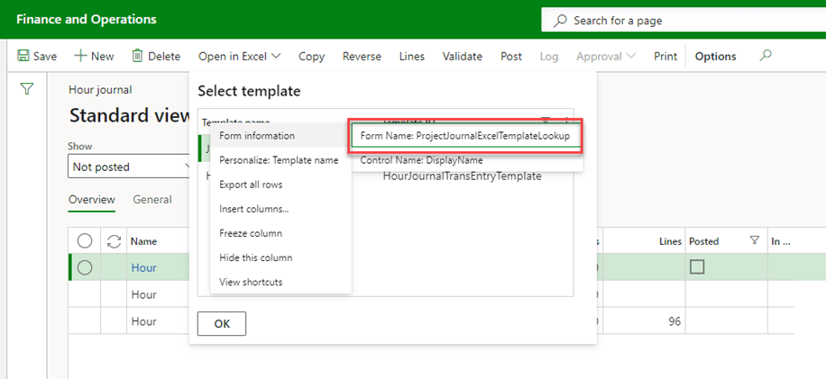Screen dimensions: 826x379
Task: Select Freeze column in context menu
Action: click(250, 233)
